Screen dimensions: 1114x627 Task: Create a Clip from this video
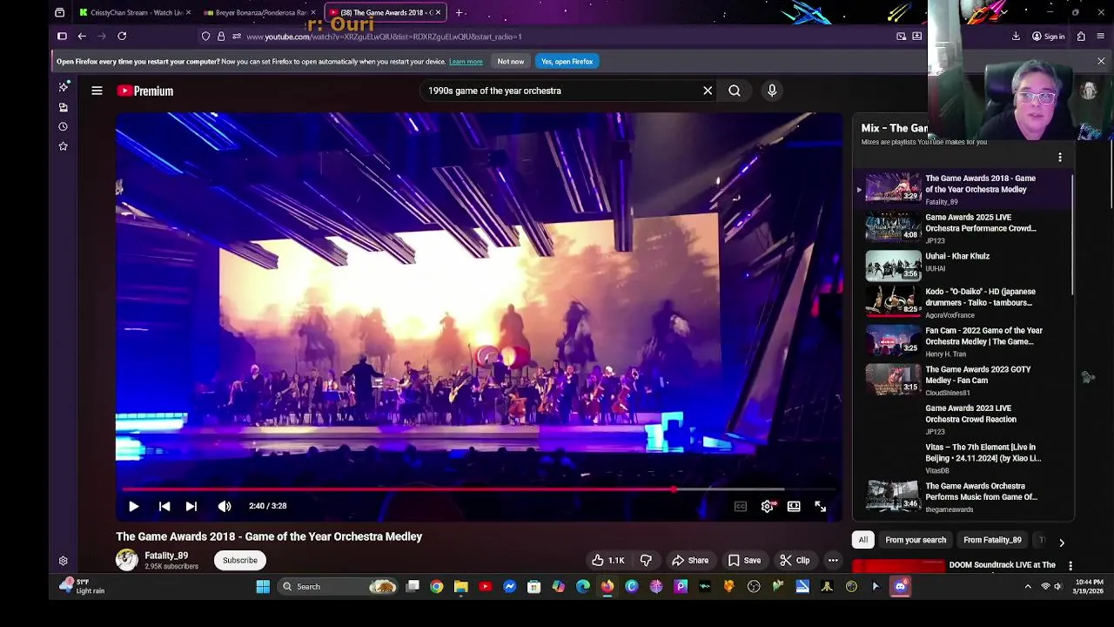pos(795,561)
